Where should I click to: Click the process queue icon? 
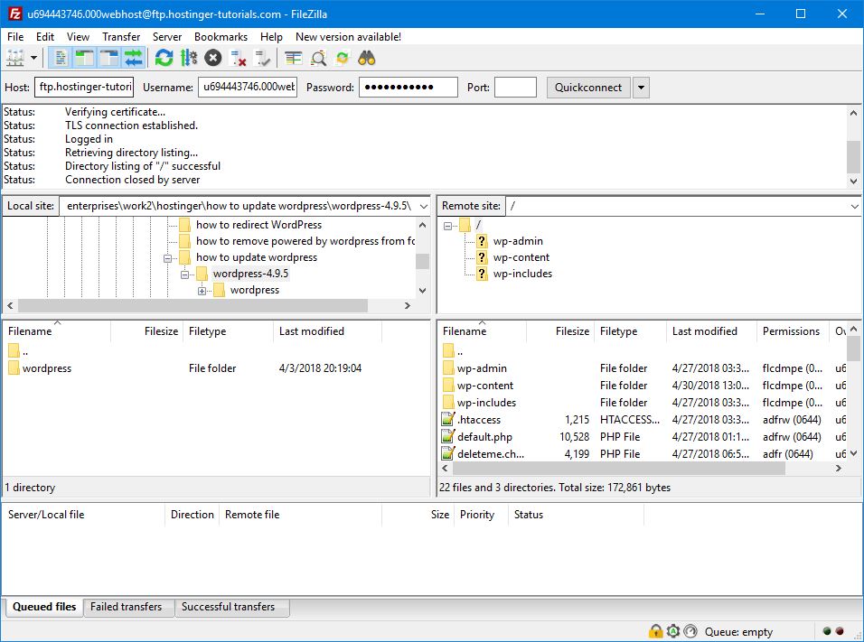coord(189,59)
